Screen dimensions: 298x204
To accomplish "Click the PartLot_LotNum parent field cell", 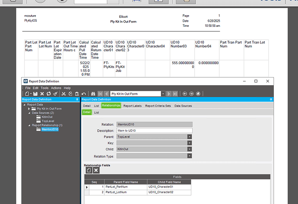I will click(x=126, y=192).
